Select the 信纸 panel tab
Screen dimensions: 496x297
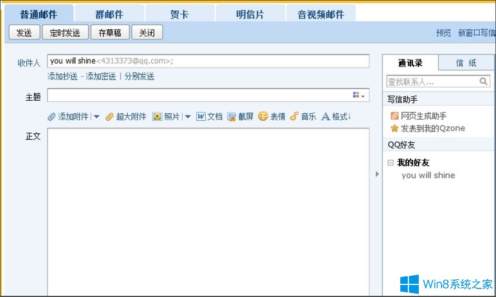[x=466, y=63]
